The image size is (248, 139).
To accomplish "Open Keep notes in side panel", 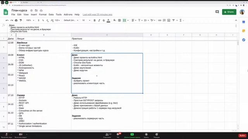I will (x=244, y=31).
